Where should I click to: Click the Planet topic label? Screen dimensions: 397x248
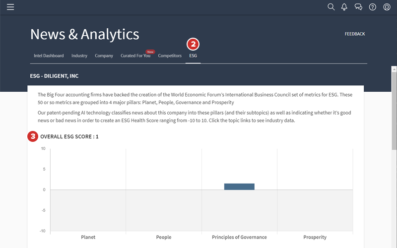click(x=88, y=237)
